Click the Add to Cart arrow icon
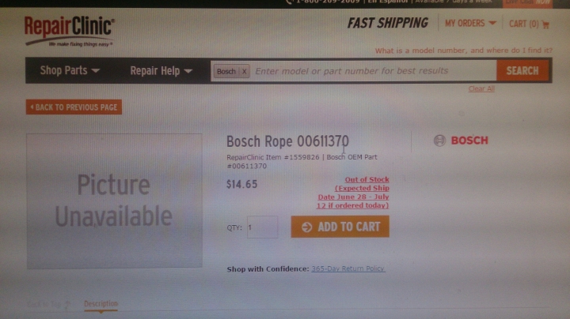The width and height of the screenshot is (570, 319). 307,227
